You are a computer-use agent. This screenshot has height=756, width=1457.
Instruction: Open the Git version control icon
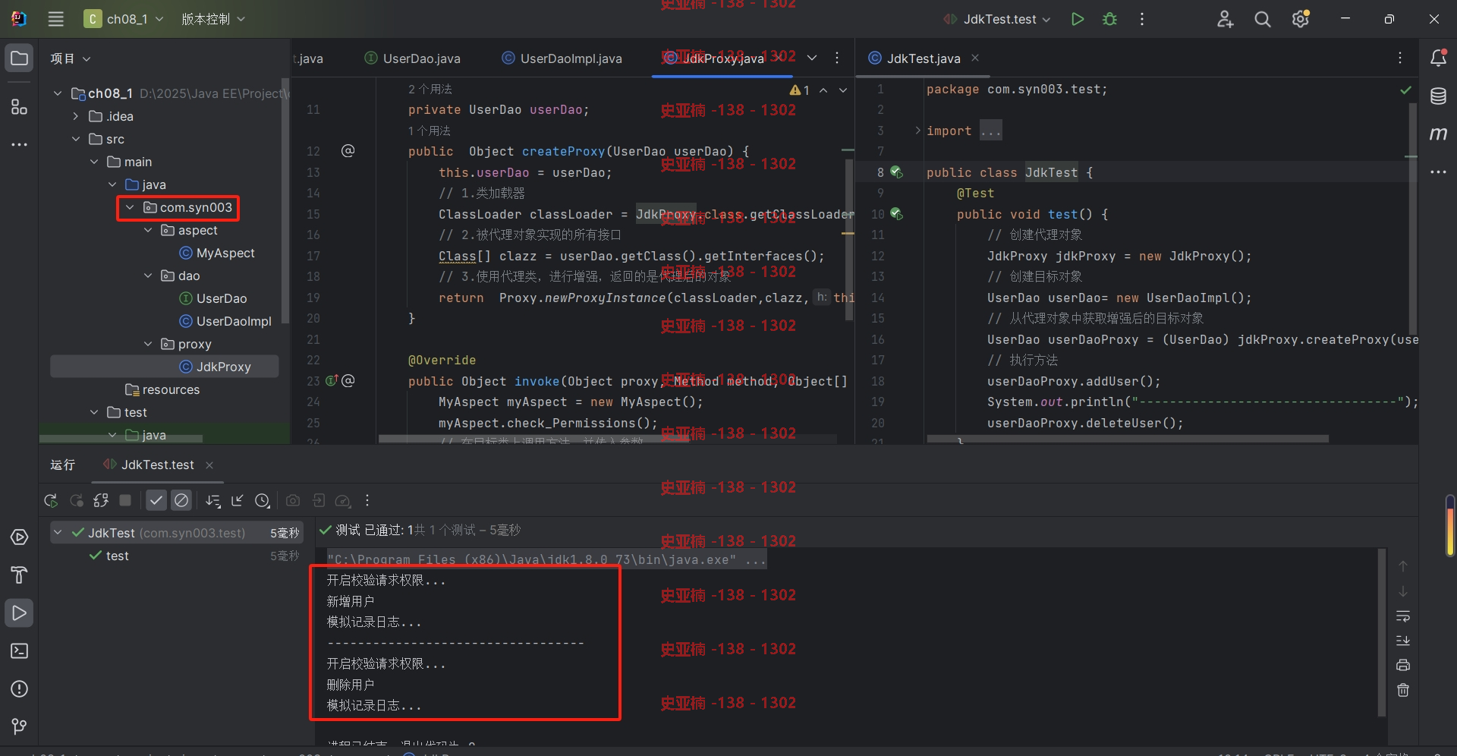[19, 726]
